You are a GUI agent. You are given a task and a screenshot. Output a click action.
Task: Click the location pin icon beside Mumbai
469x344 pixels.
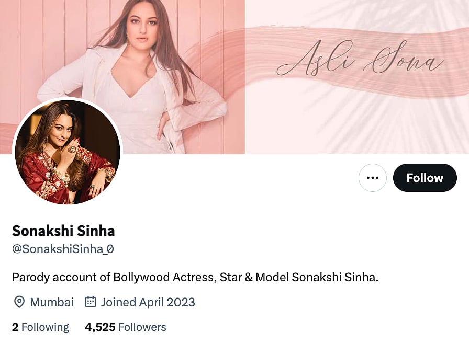point(19,302)
